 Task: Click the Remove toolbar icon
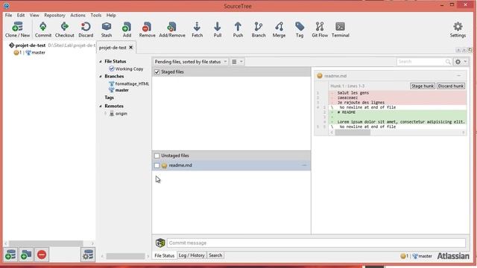(148, 30)
